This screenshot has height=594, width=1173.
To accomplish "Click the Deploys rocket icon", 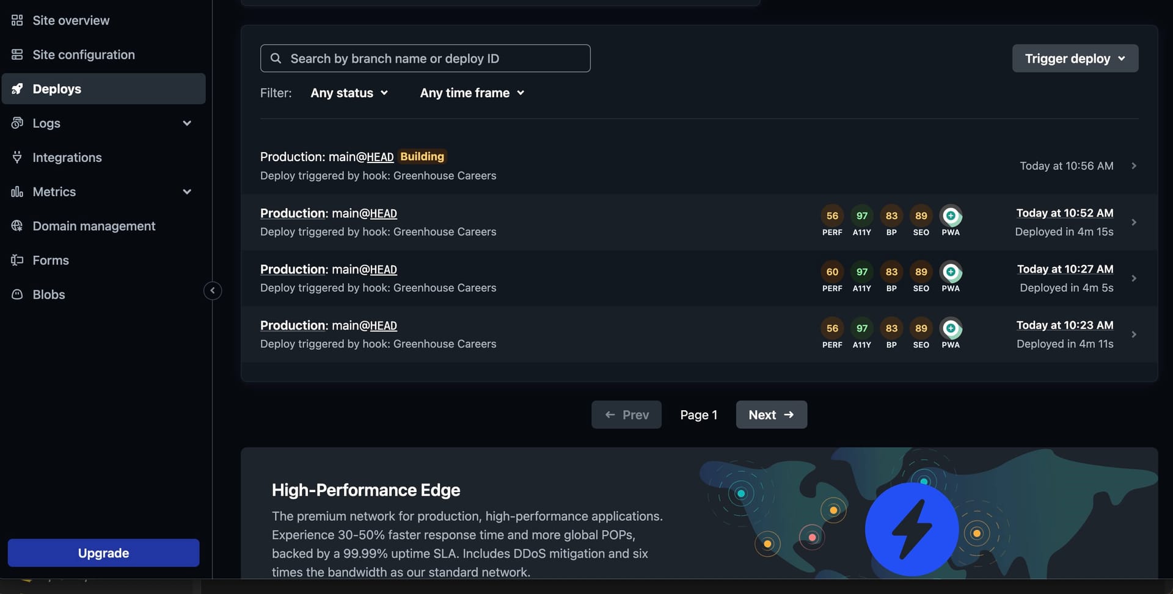I will coord(17,89).
